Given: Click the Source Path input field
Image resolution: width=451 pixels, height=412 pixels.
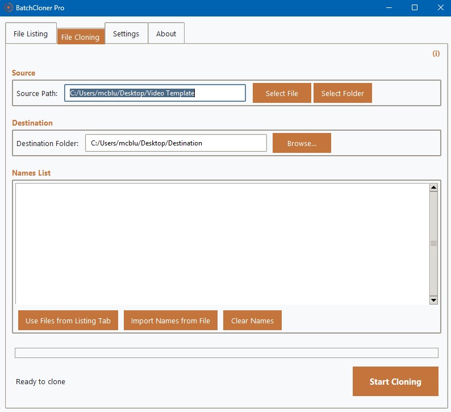Looking at the screenshot, I should 155,93.
